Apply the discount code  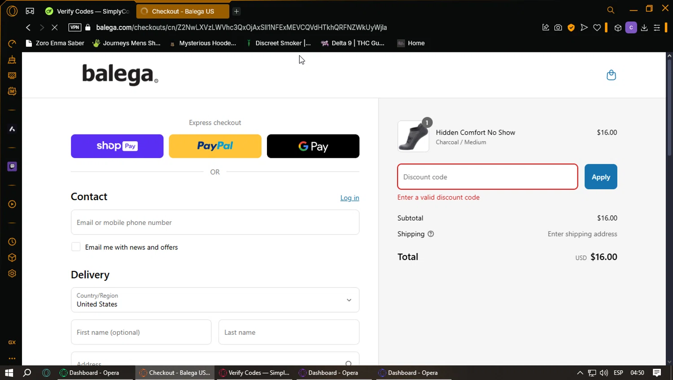[x=601, y=177]
